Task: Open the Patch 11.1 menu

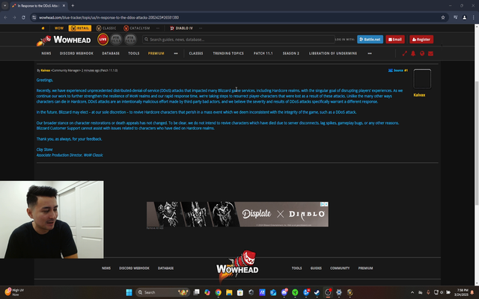Action: (x=263, y=53)
